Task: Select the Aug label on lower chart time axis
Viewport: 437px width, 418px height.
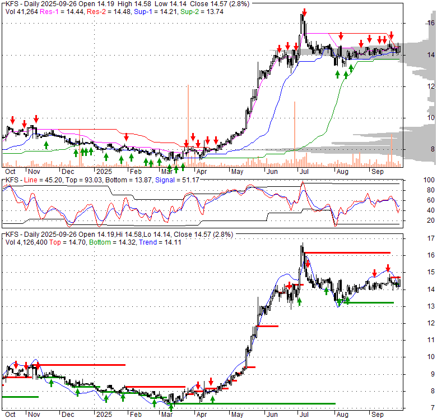Action: pos(342,415)
